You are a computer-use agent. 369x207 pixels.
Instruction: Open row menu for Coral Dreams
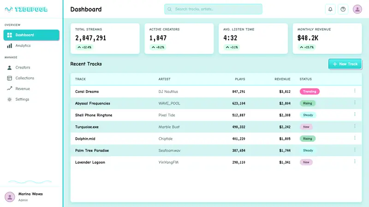(x=355, y=91)
